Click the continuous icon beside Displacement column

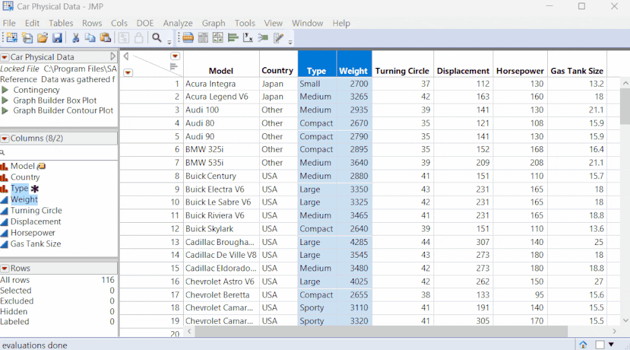[4, 222]
